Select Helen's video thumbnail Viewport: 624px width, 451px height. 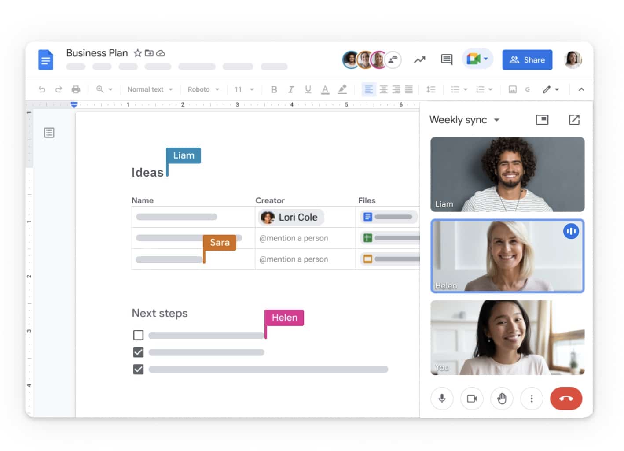(507, 256)
